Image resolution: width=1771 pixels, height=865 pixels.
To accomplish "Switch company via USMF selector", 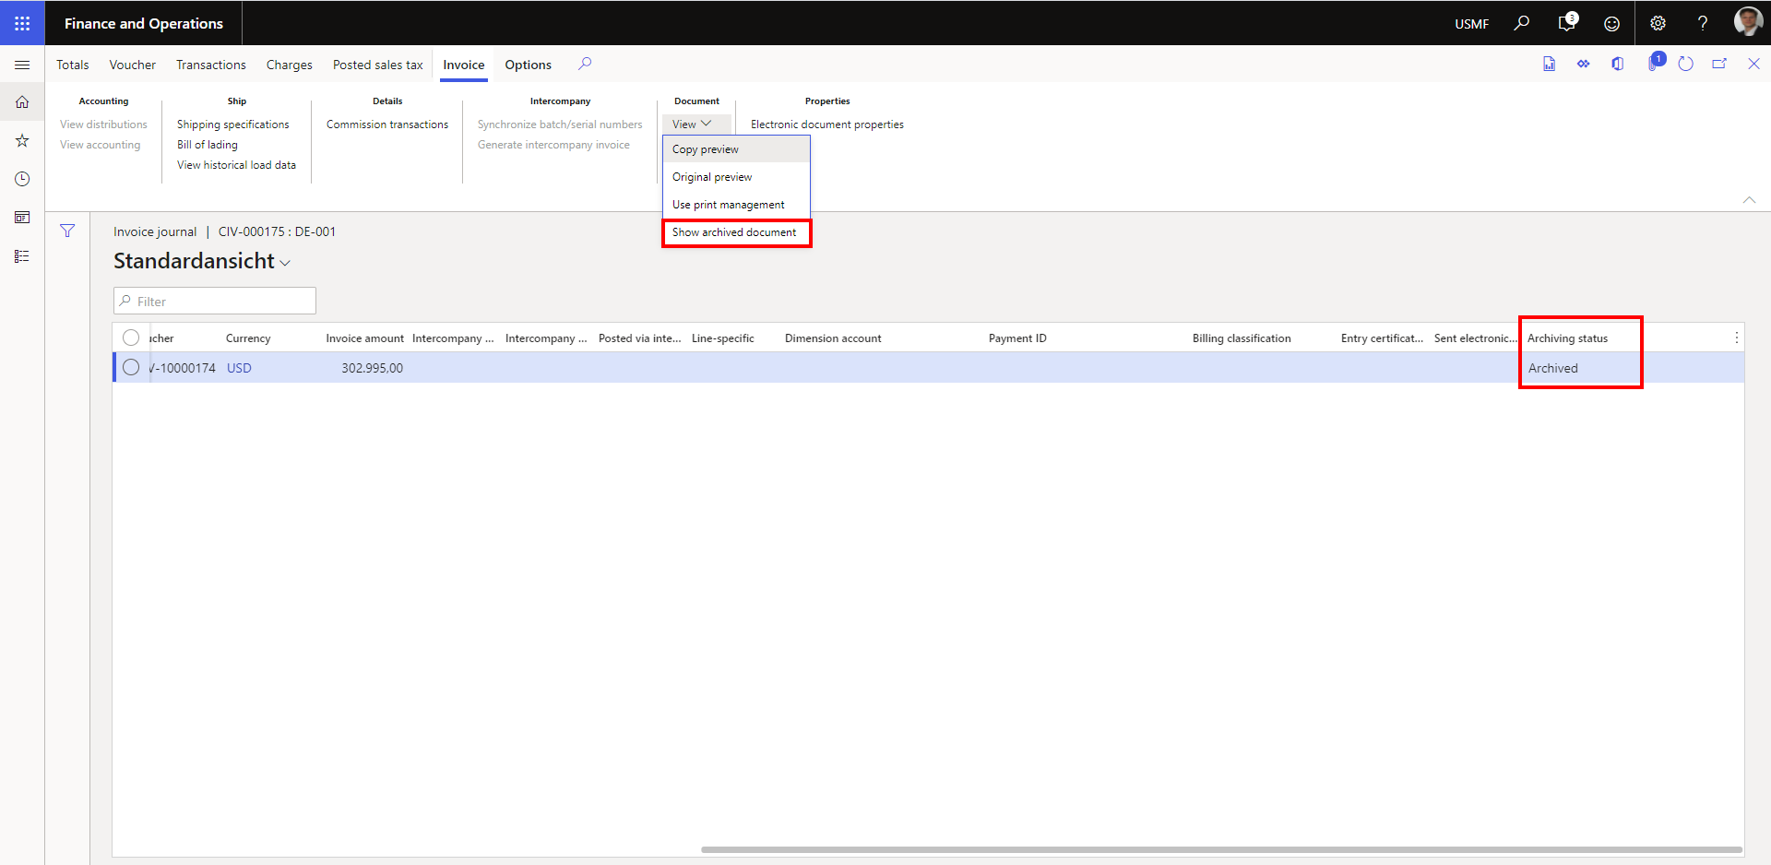I will (x=1471, y=24).
